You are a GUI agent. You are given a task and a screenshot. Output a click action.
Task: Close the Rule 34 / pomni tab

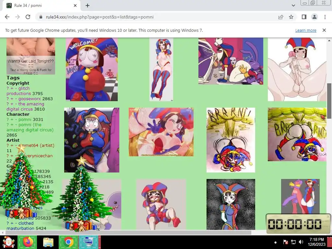pyautogui.click(x=75, y=6)
